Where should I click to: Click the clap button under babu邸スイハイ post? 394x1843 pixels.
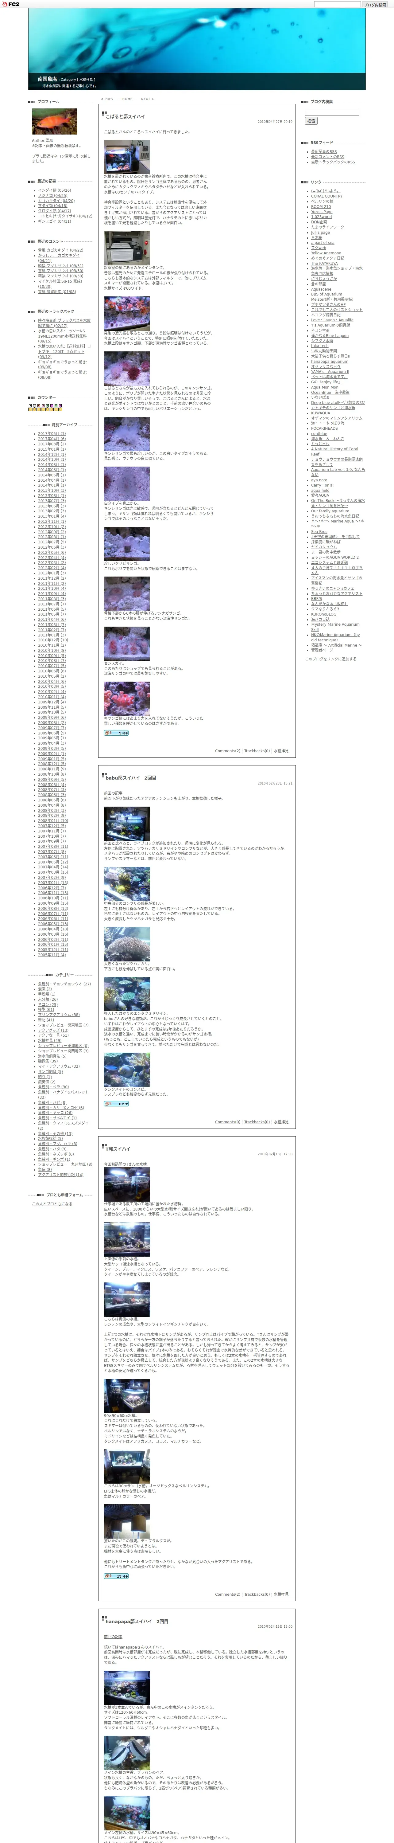click(117, 1103)
